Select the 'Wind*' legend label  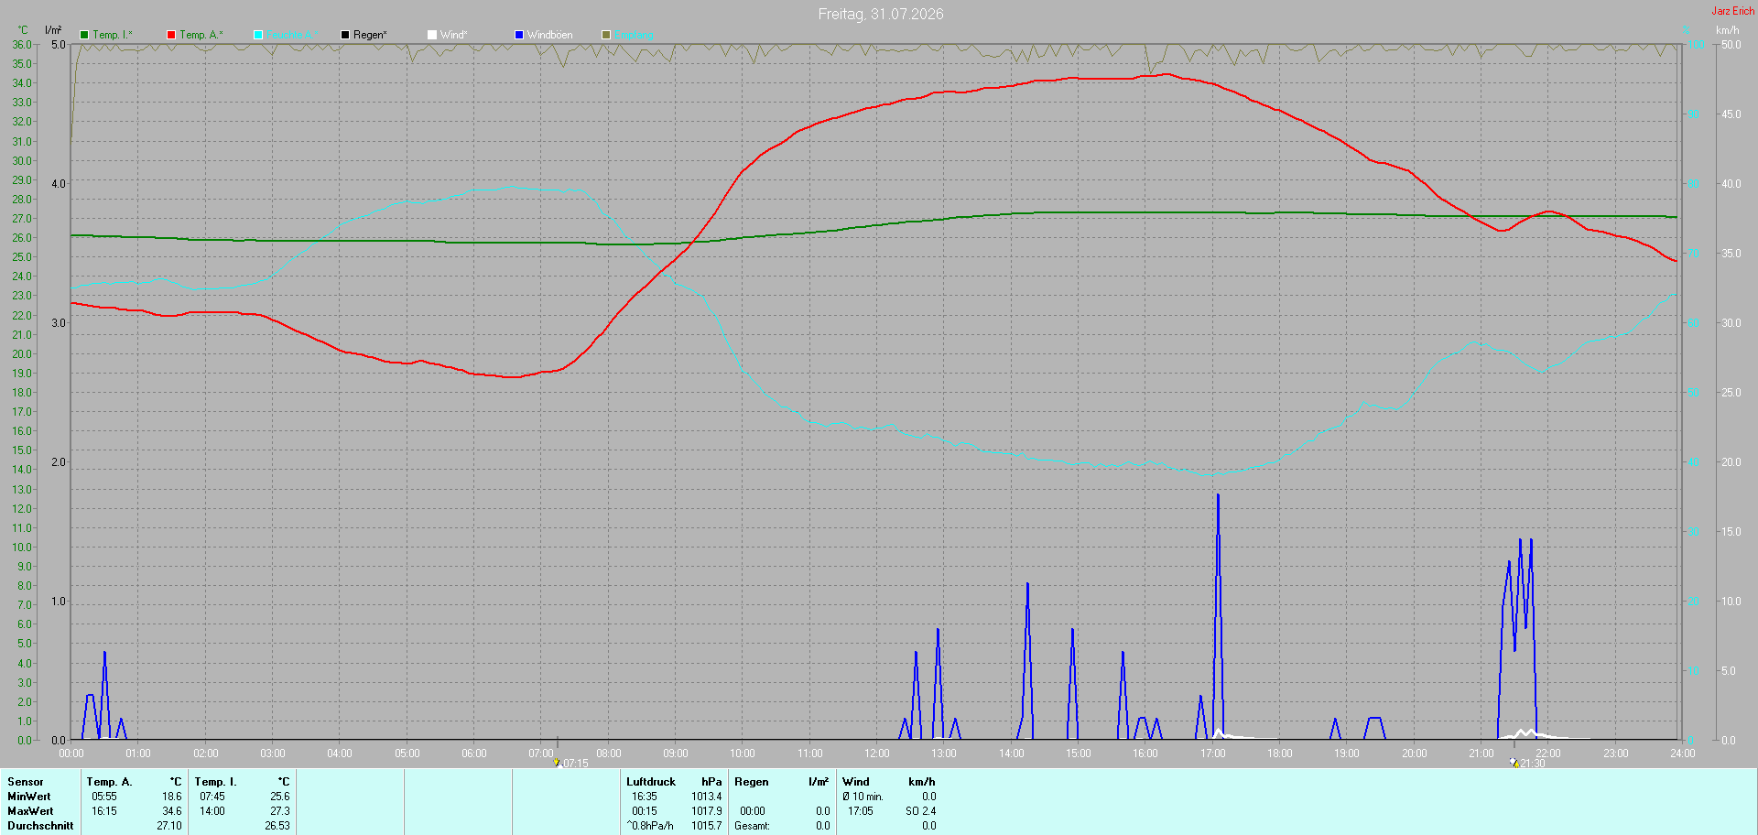[x=454, y=35]
